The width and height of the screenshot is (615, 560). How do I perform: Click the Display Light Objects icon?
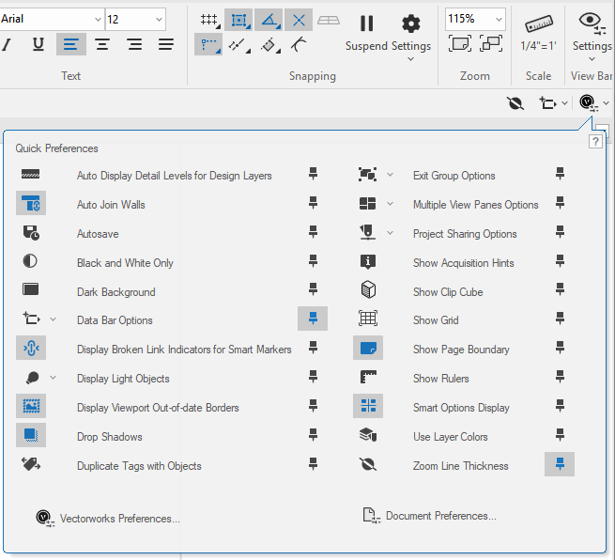32,378
